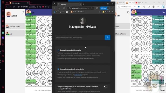Viewport: 166px width, 93px height.
Task: Open a new tab in InPrivate window
Action: (84, 4)
